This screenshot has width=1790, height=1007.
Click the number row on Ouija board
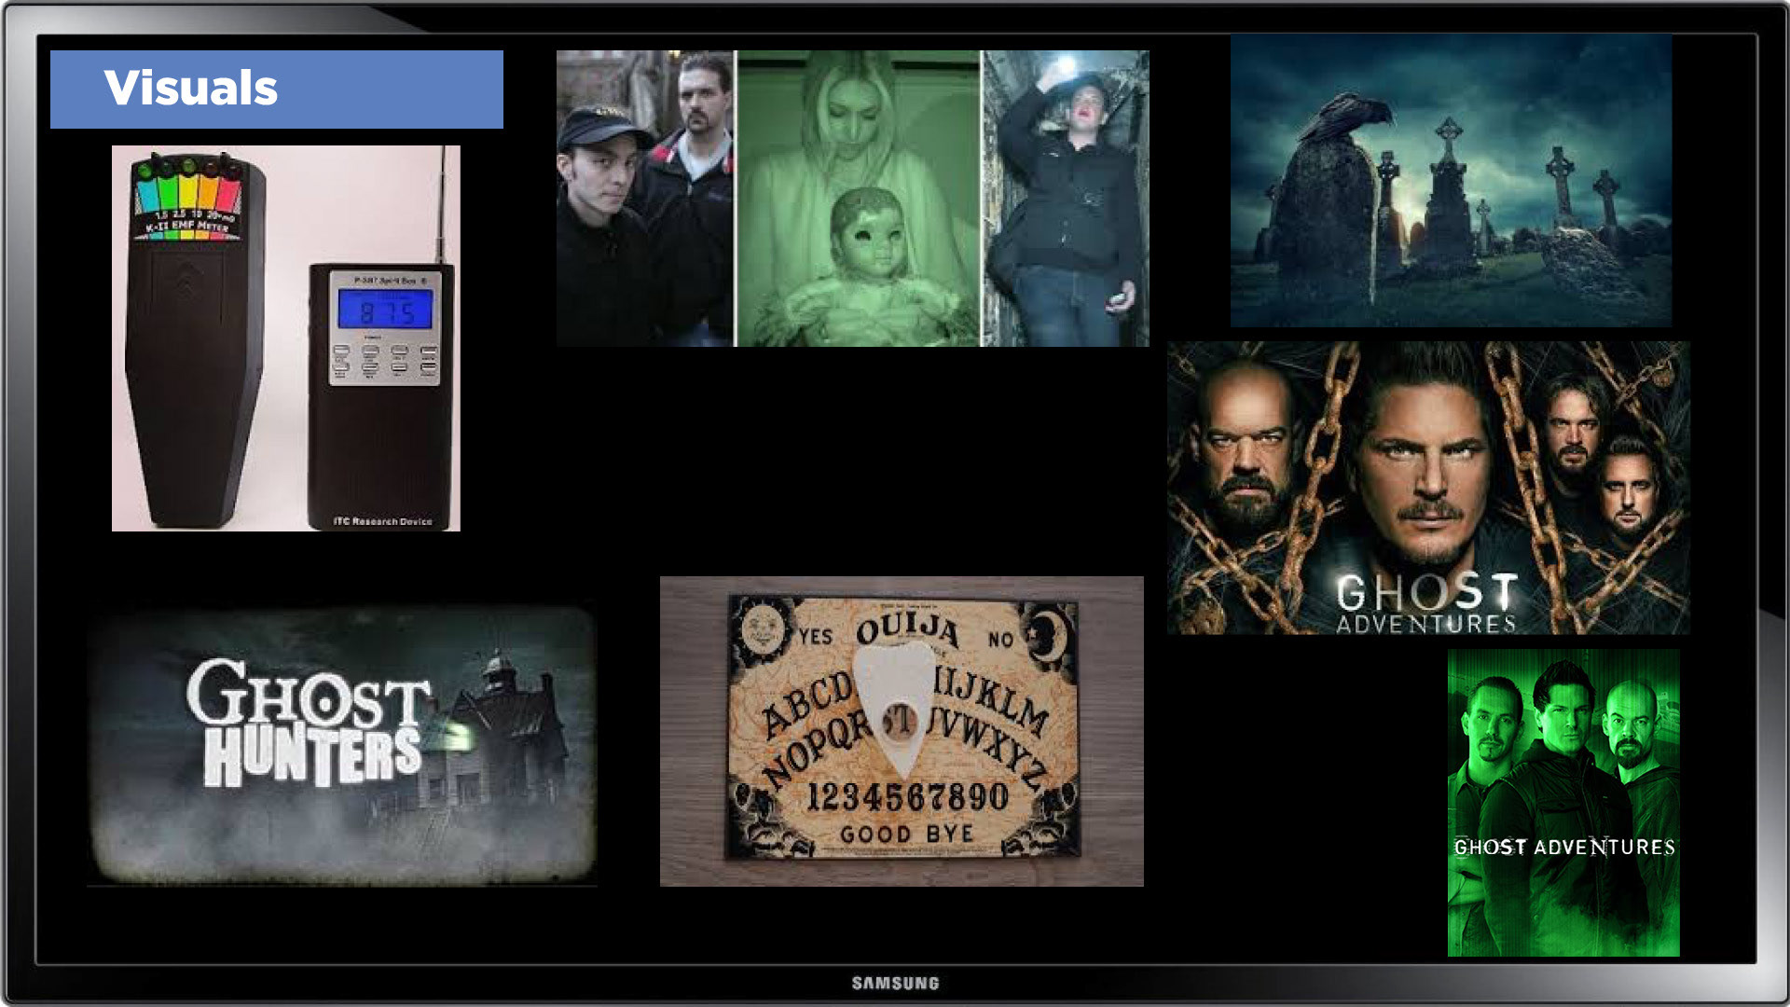[x=906, y=797]
